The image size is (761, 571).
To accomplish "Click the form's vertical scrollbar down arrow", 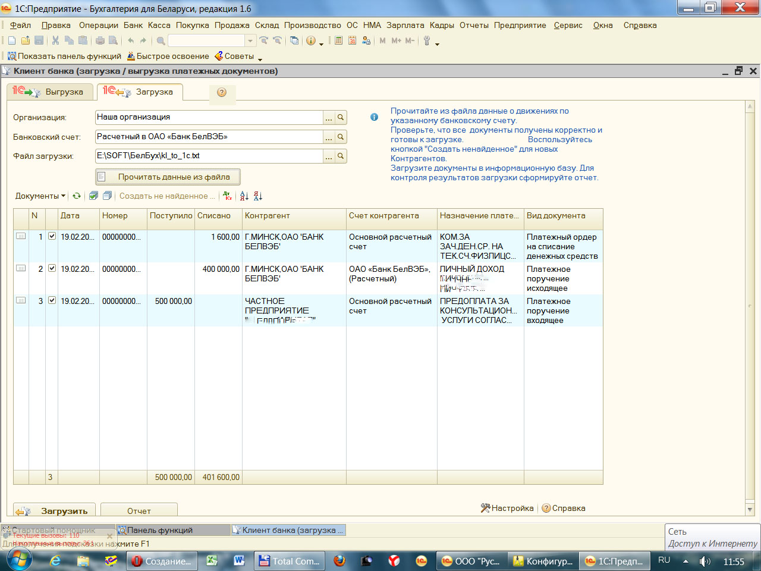I will pyautogui.click(x=750, y=510).
